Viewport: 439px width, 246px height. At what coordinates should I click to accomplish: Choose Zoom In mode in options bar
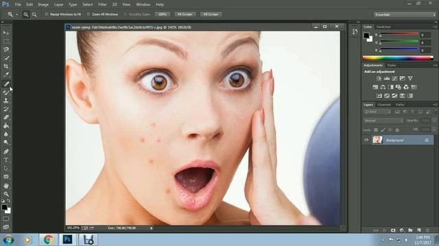26,14
